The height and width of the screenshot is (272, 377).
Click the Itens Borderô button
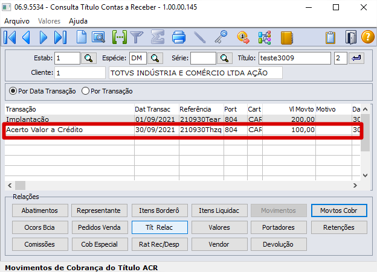(x=159, y=210)
